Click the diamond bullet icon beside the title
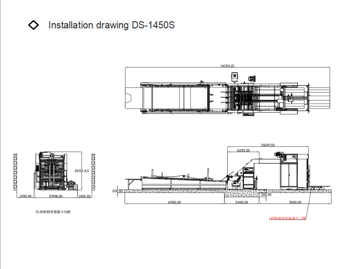Screen dimensions: 340x269 tap(34, 25)
